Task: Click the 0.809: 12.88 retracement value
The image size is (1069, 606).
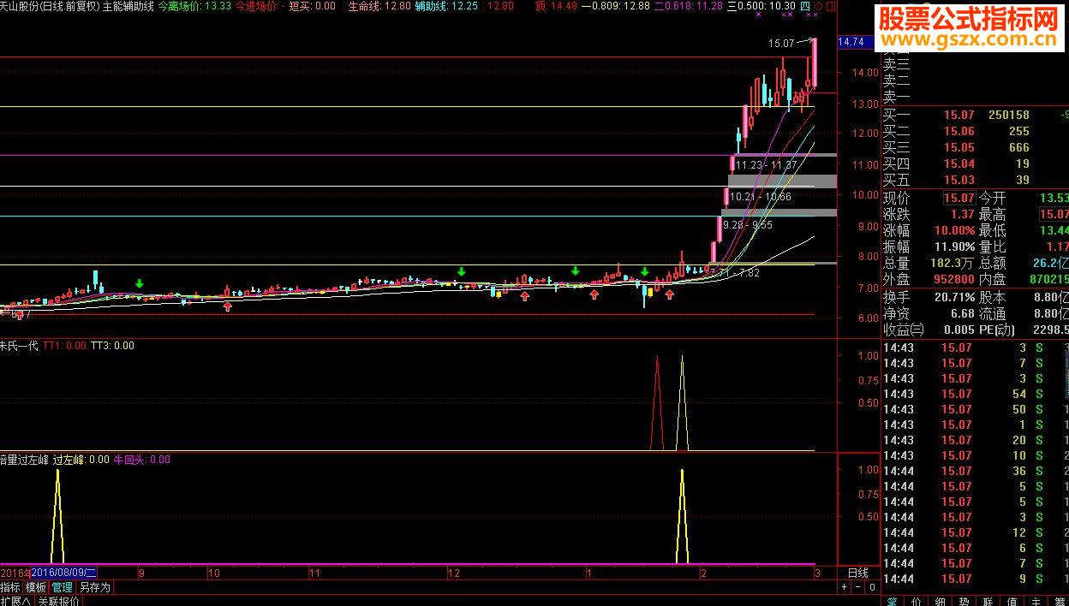Action: [x=616, y=6]
